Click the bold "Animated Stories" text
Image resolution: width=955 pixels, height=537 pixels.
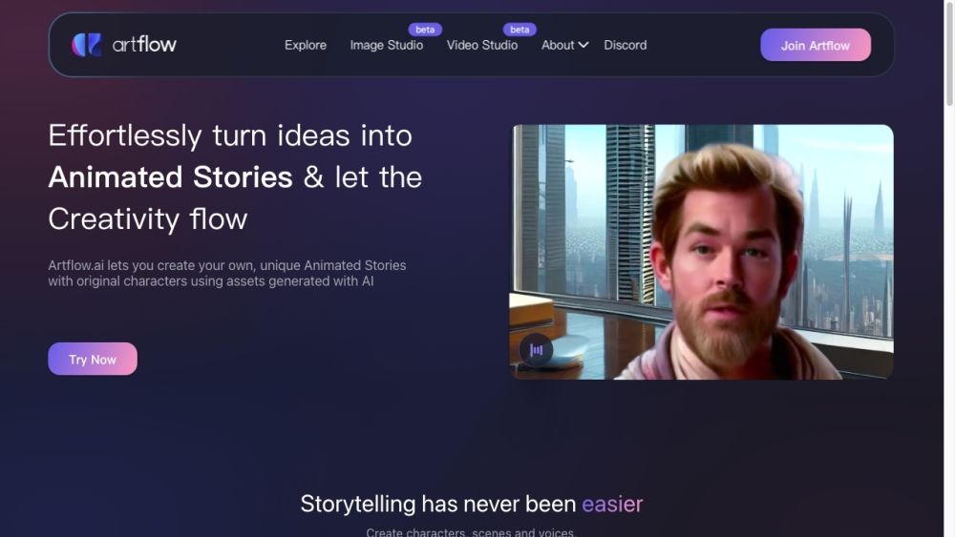(170, 177)
